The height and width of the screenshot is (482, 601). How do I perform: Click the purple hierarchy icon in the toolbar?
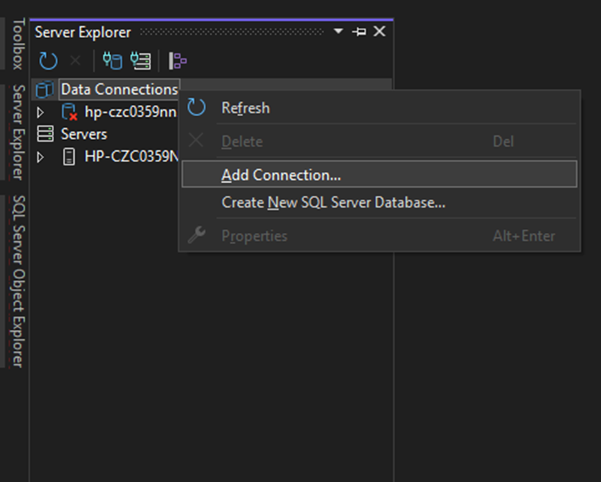pos(178,60)
